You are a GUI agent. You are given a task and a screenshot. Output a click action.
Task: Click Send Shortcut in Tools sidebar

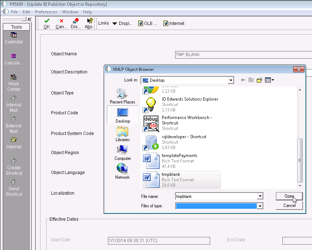click(14, 188)
